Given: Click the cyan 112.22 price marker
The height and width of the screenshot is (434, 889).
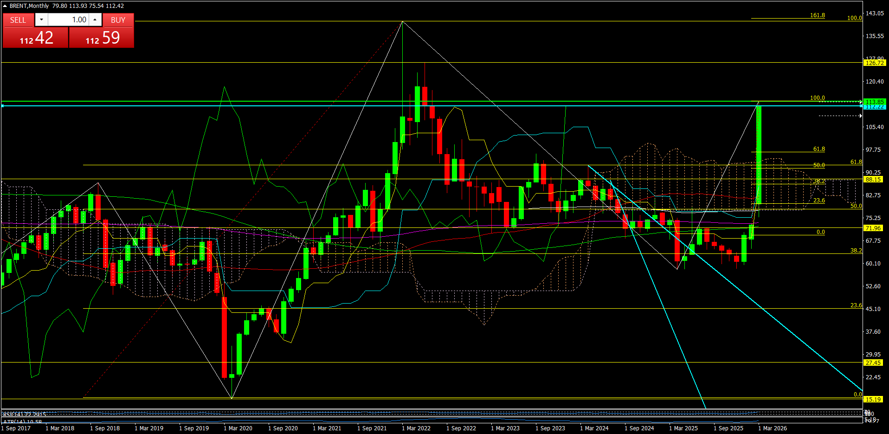Looking at the screenshot, I should [x=874, y=107].
